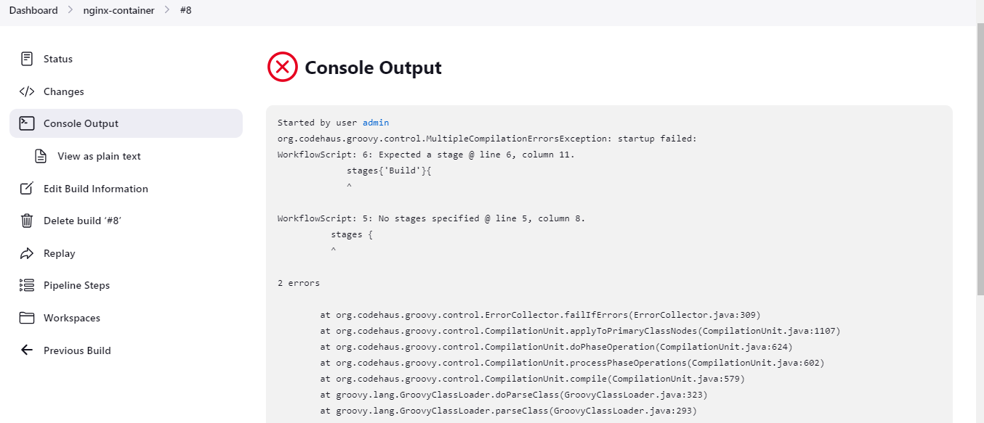Open Workspaces from the side menu

[x=72, y=318]
